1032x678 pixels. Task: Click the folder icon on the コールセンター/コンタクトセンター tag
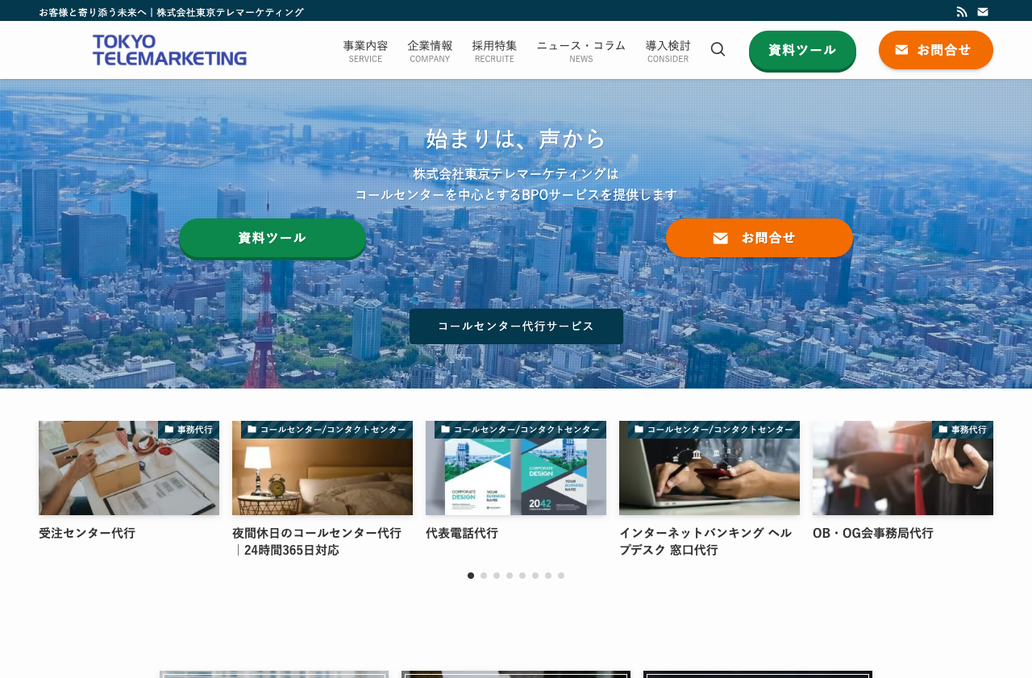click(252, 427)
